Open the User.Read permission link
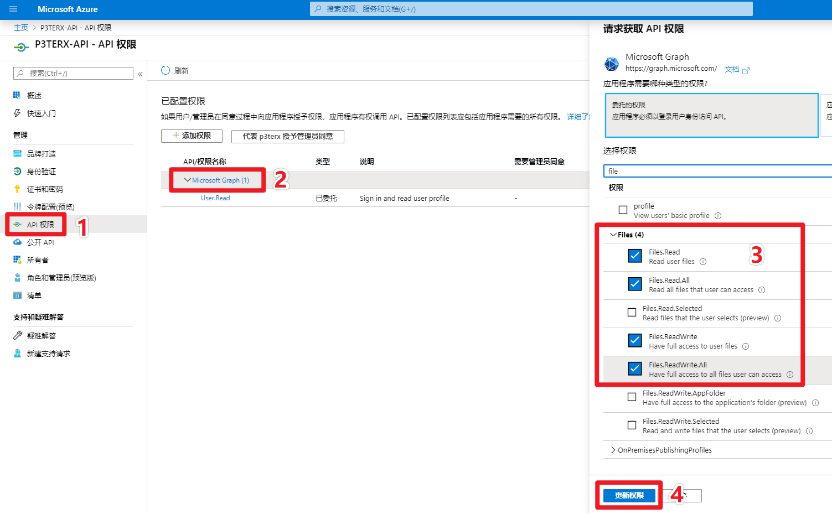The height and width of the screenshot is (514, 832). 215,198
